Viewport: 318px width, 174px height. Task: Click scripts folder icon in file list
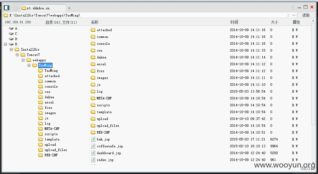coord(93,105)
